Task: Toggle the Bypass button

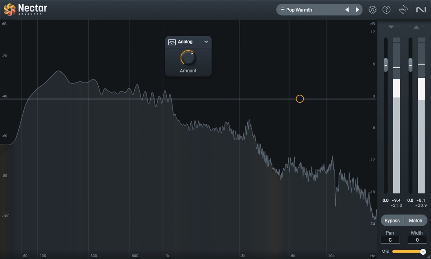Action: pyautogui.click(x=392, y=221)
